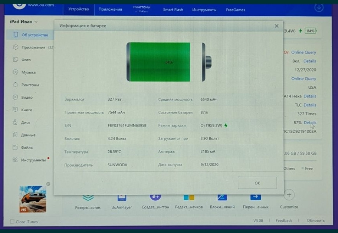338x233 pixels.
Task: Select the Ringtones bell icon
Action: click(16, 85)
